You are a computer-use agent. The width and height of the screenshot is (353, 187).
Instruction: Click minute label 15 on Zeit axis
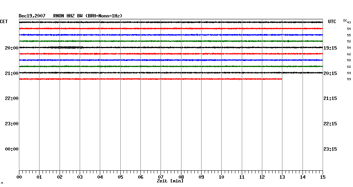[323, 177]
